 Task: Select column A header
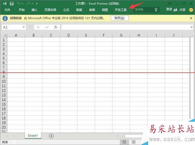16,35
